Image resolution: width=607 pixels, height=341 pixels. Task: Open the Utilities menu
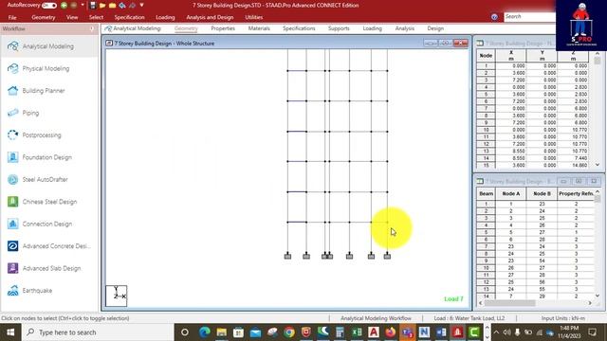click(254, 17)
